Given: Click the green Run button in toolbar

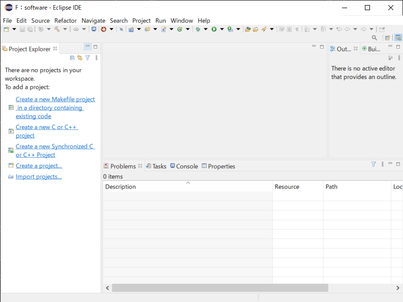Looking at the screenshot, I should click(214, 29).
